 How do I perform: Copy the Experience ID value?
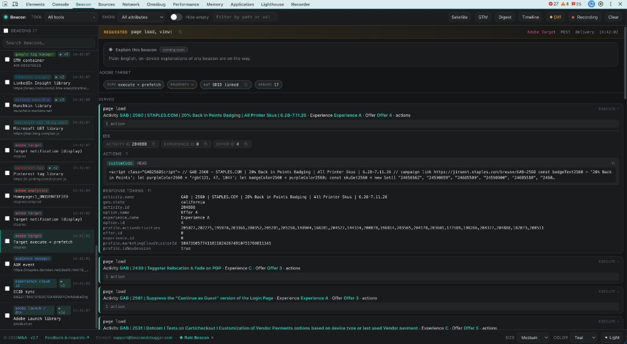206,144
